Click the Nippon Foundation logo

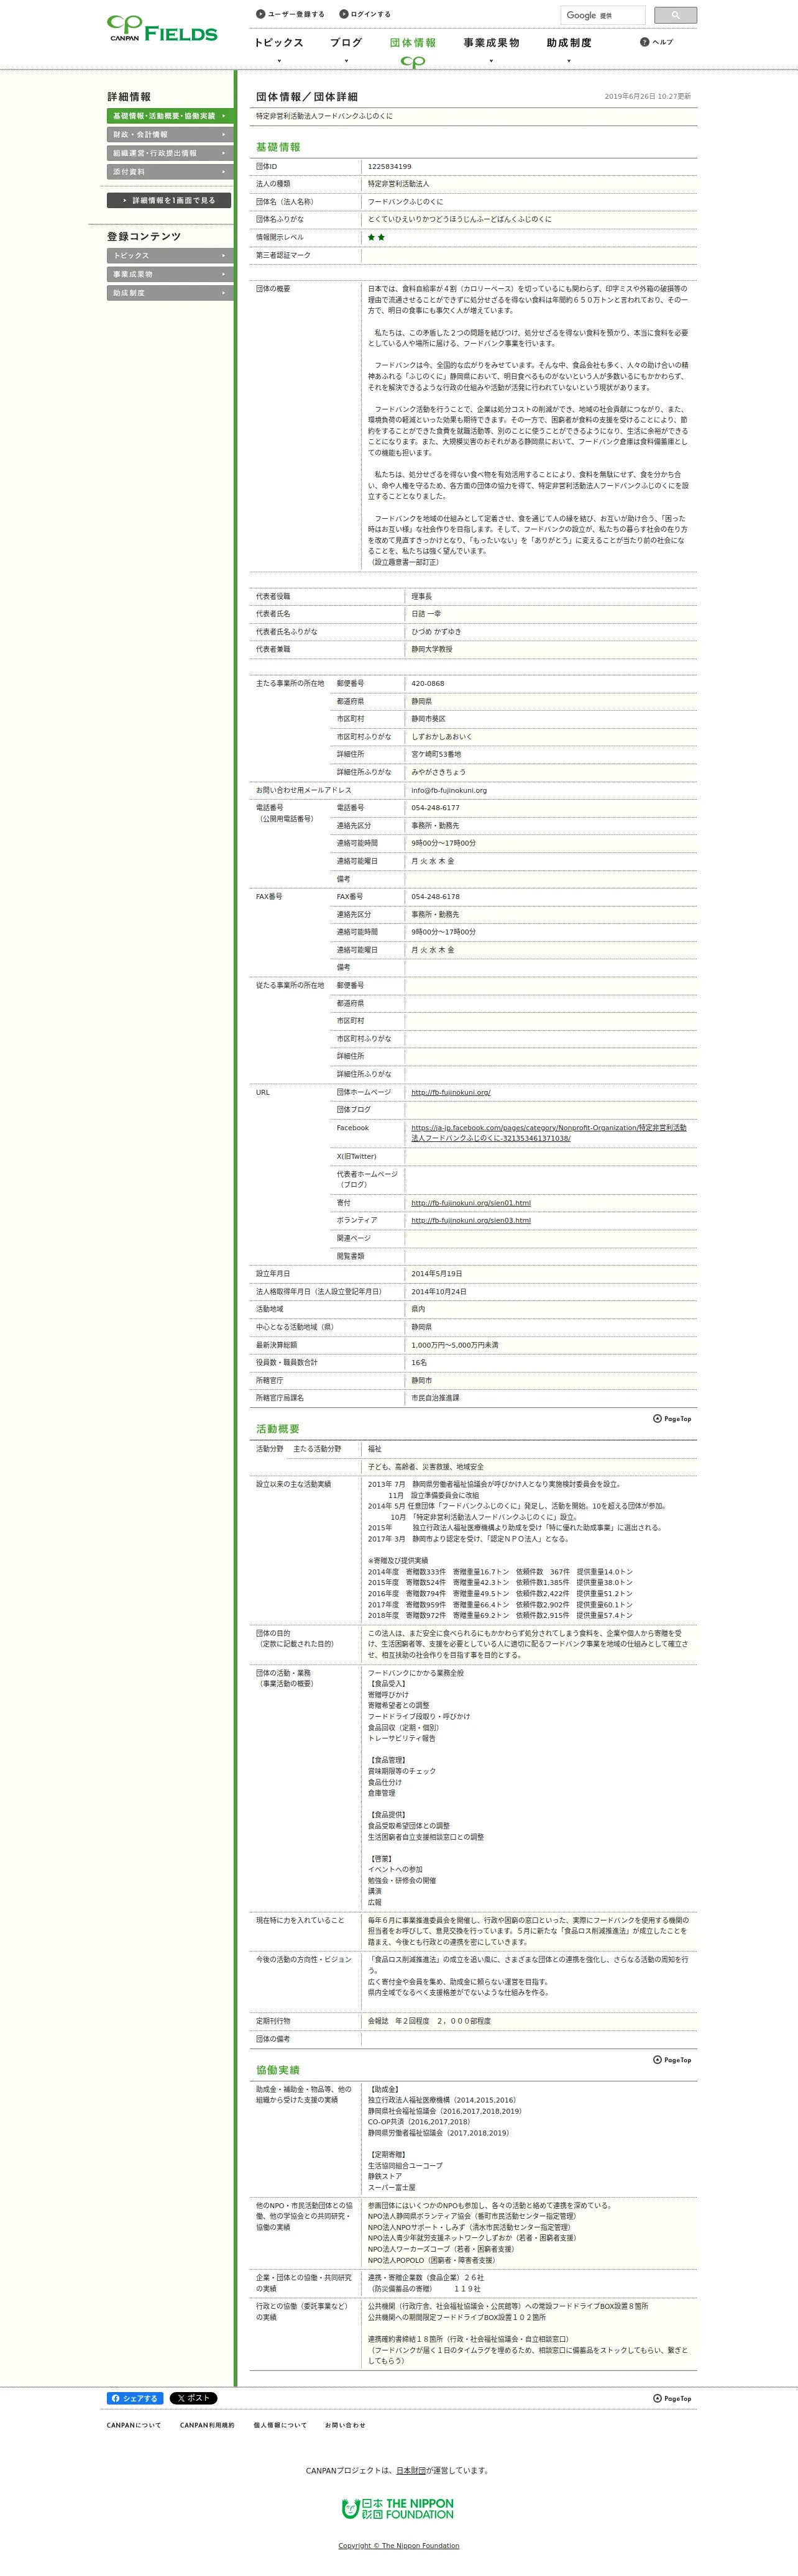pyautogui.click(x=398, y=2508)
